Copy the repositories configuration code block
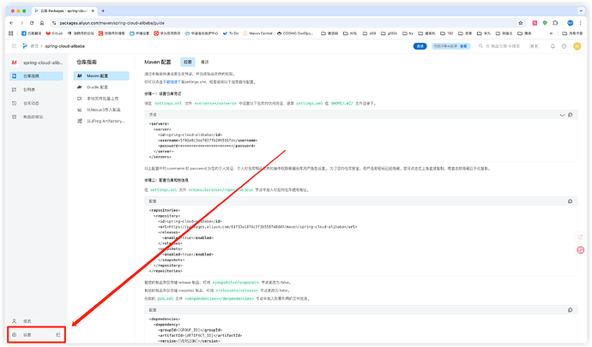592x347 pixels. 570,201
